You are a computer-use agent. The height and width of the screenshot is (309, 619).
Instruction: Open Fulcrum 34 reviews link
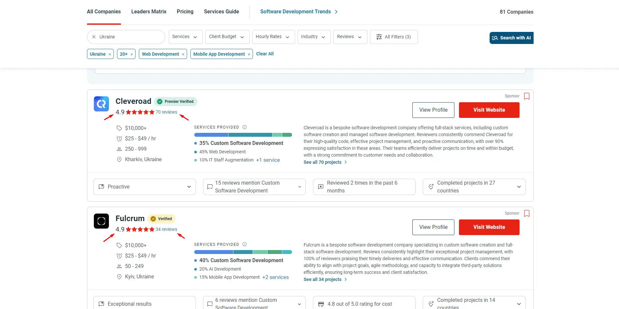tap(166, 229)
